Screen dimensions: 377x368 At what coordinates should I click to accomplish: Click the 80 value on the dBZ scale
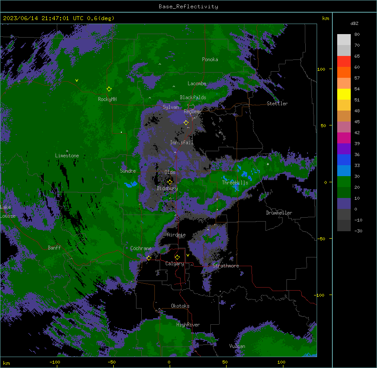coord(357,35)
